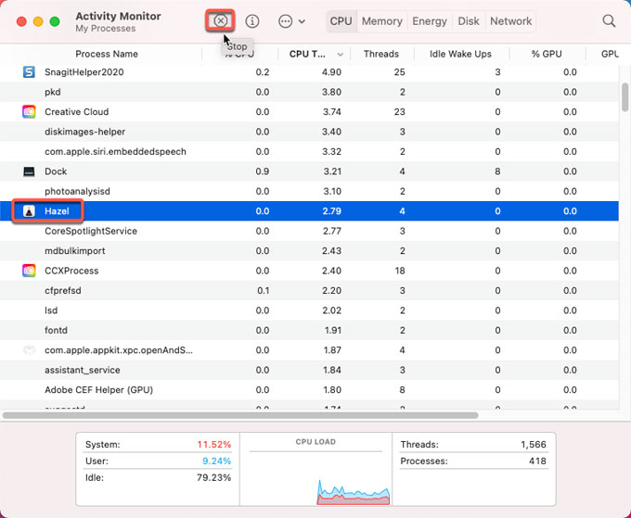The width and height of the screenshot is (631, 518).
Task: Click the Stop process button
Action: tap(220, 21)
